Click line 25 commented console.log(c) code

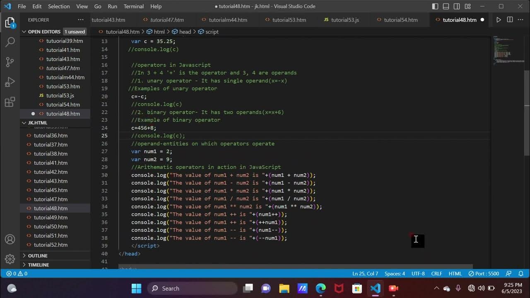point(158,136)
